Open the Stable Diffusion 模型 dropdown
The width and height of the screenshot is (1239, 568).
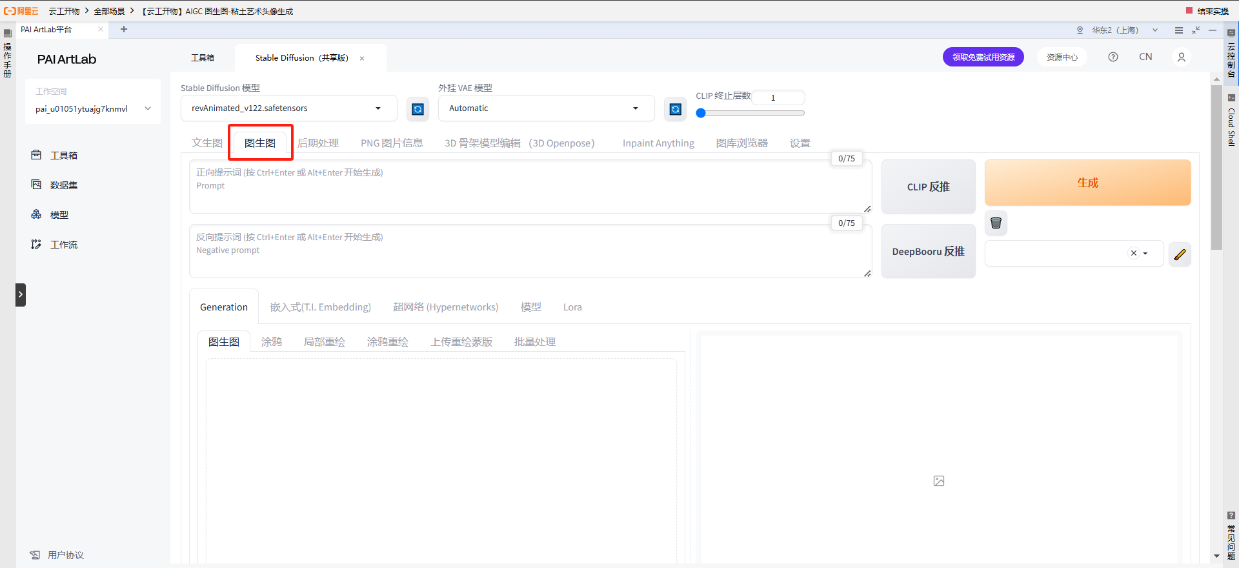coord(288,108)
